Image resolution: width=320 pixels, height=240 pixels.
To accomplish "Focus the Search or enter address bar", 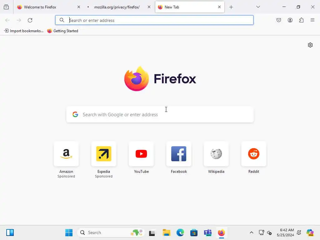I will coord(154,20).
